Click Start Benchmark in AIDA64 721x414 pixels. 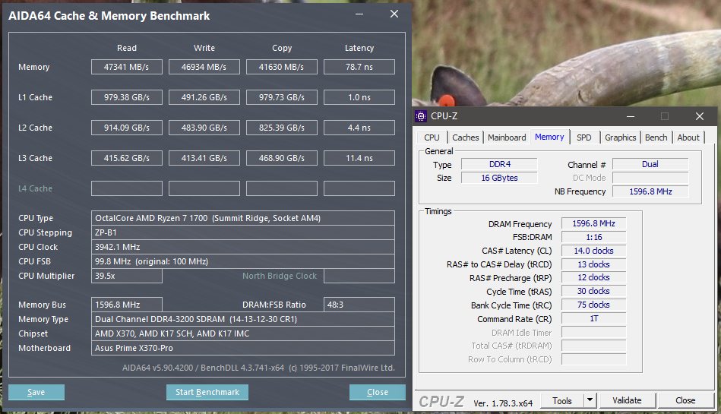click(207, 393)
